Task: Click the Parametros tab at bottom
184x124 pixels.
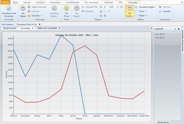Action: 163,122
